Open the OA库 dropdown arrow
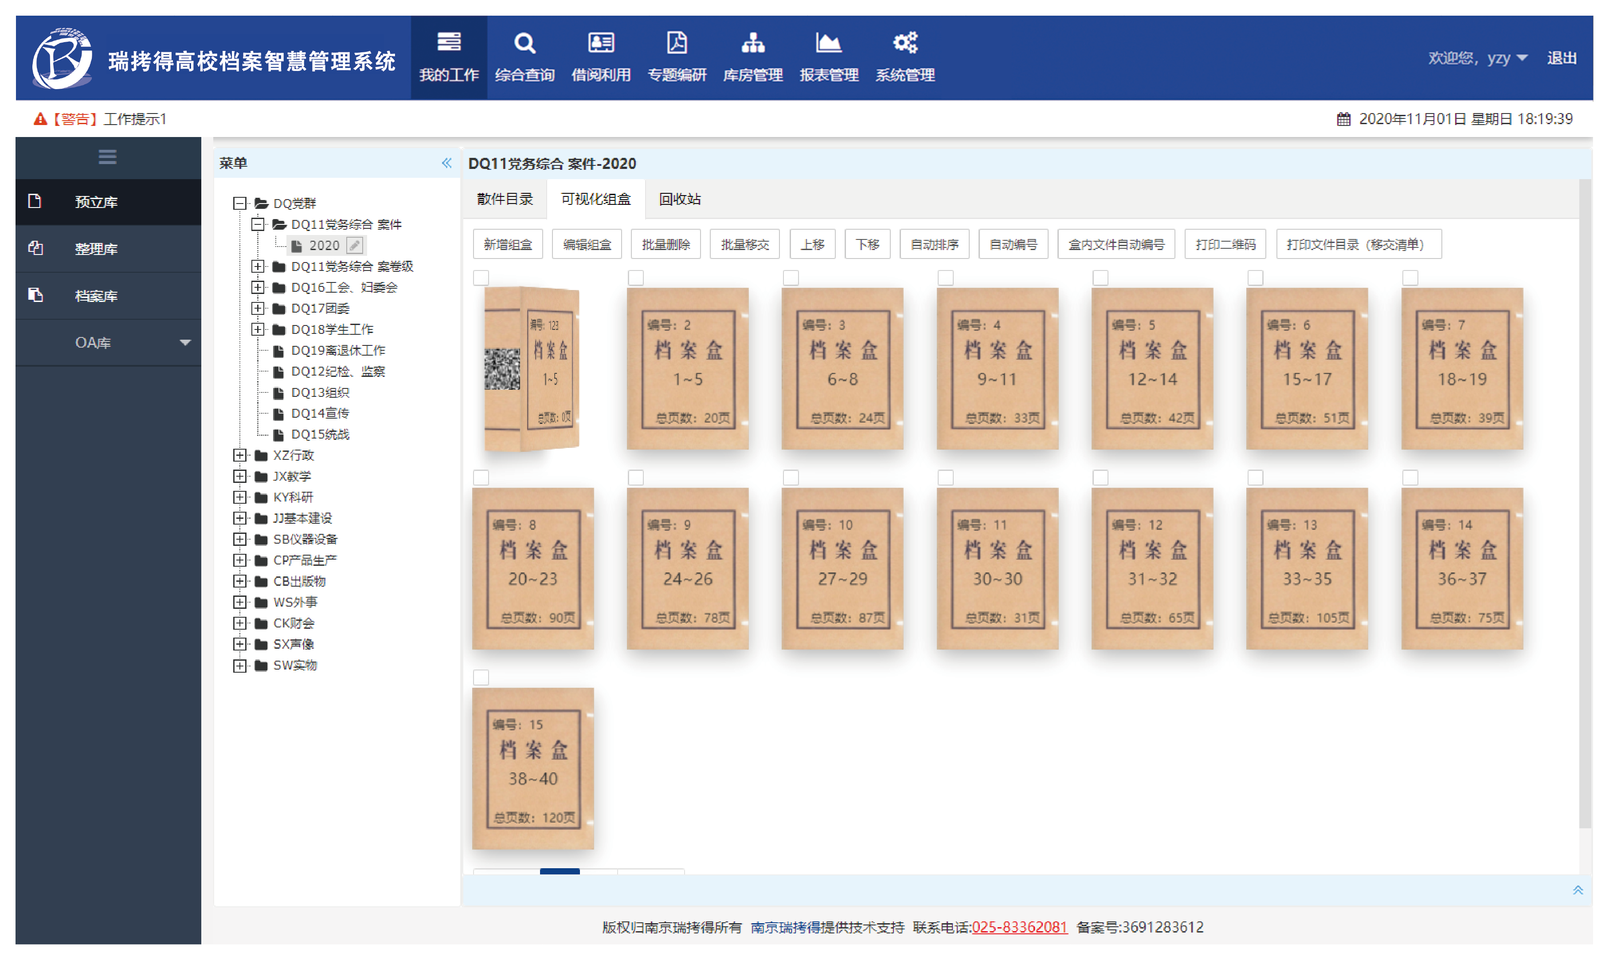Screen dimensions: 1609x960 point(185,343)
